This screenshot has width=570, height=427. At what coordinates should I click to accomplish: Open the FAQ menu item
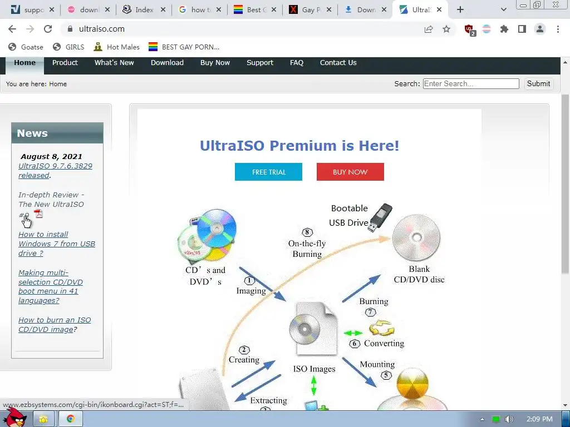297,63
